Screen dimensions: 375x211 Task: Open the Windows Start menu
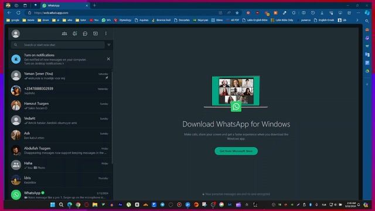coord(53,205)
